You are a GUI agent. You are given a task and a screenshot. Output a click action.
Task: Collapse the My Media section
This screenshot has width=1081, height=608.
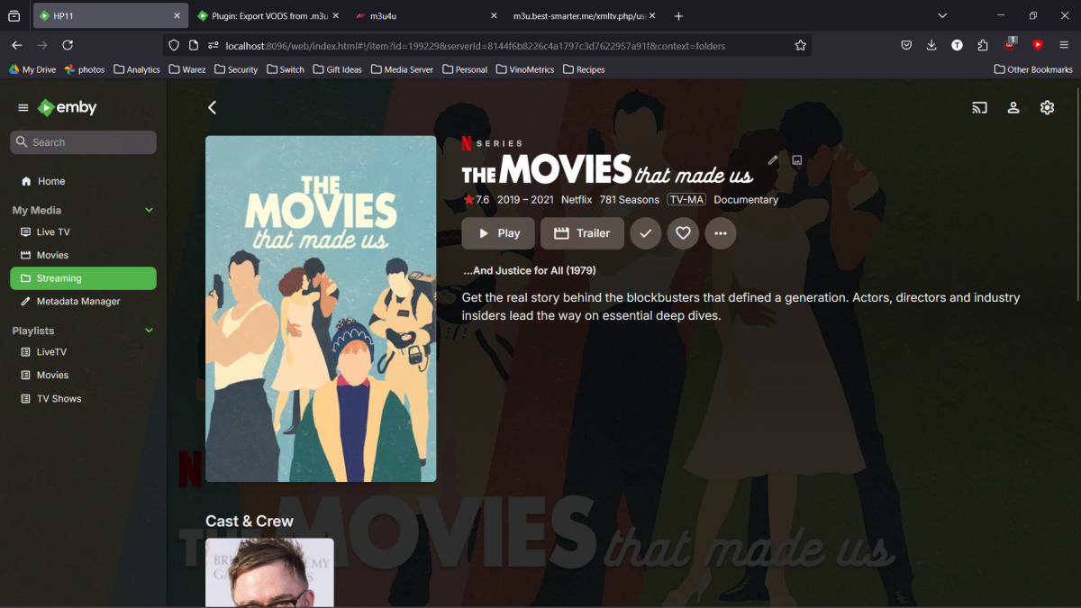[149, 210]
